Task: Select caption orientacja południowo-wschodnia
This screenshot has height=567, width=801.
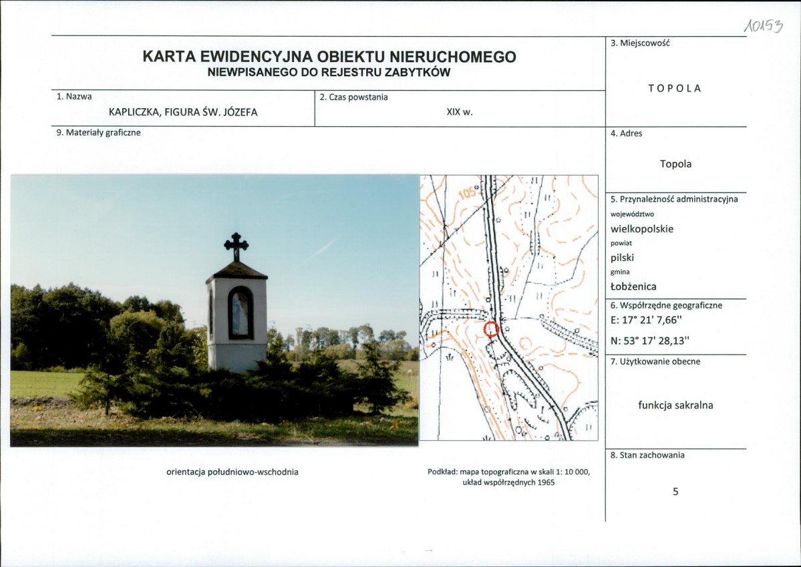Action: 234,471
